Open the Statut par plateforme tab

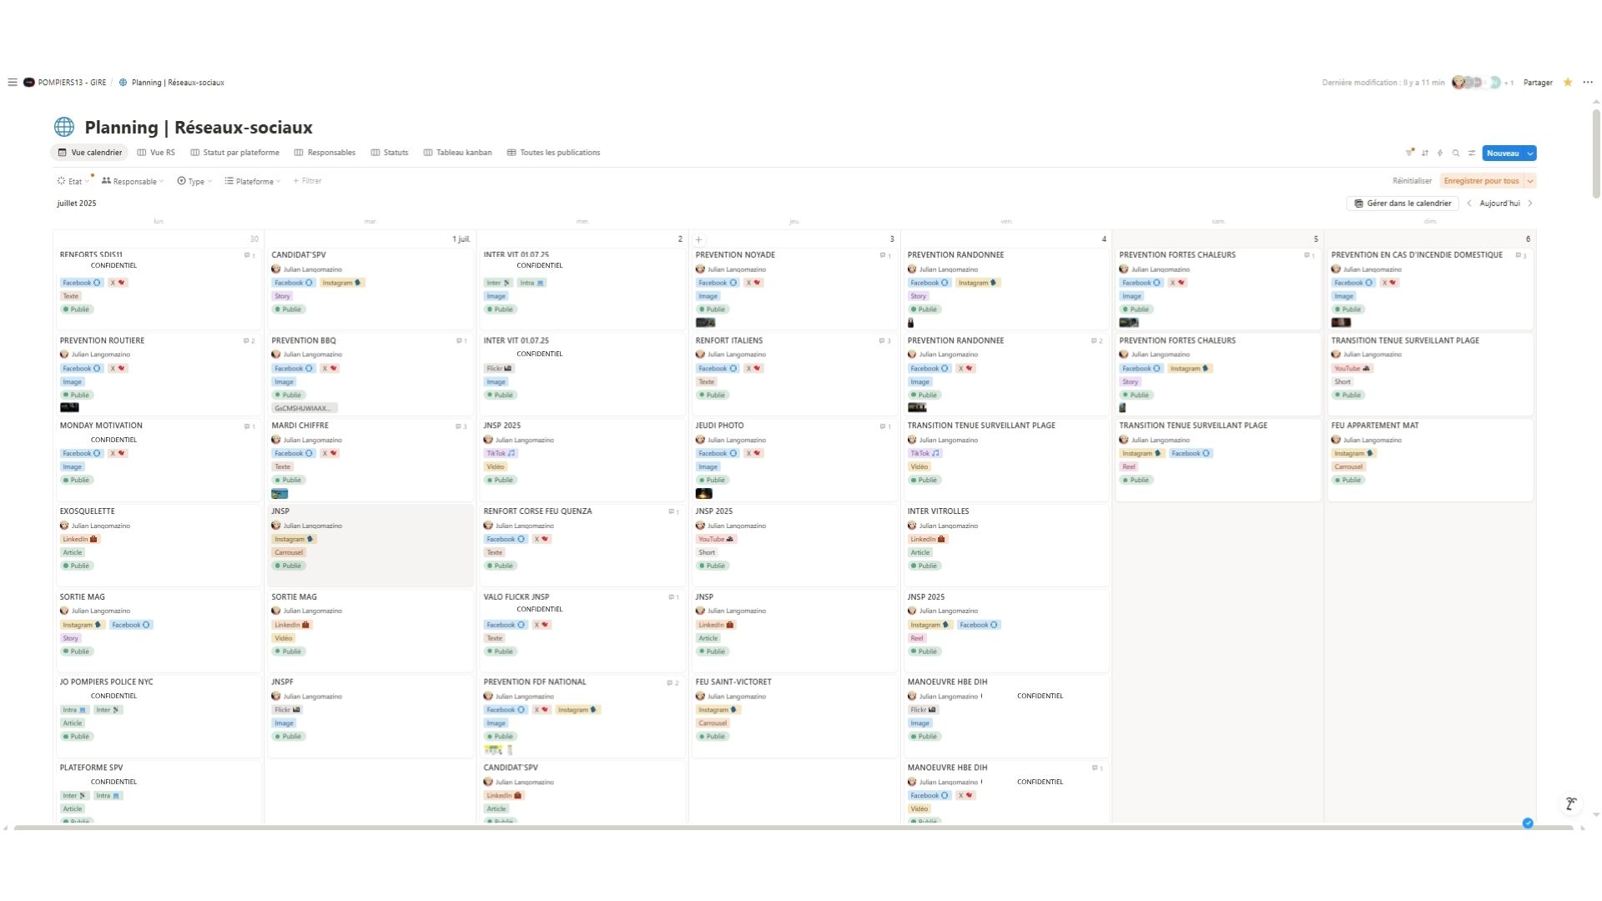234,153
